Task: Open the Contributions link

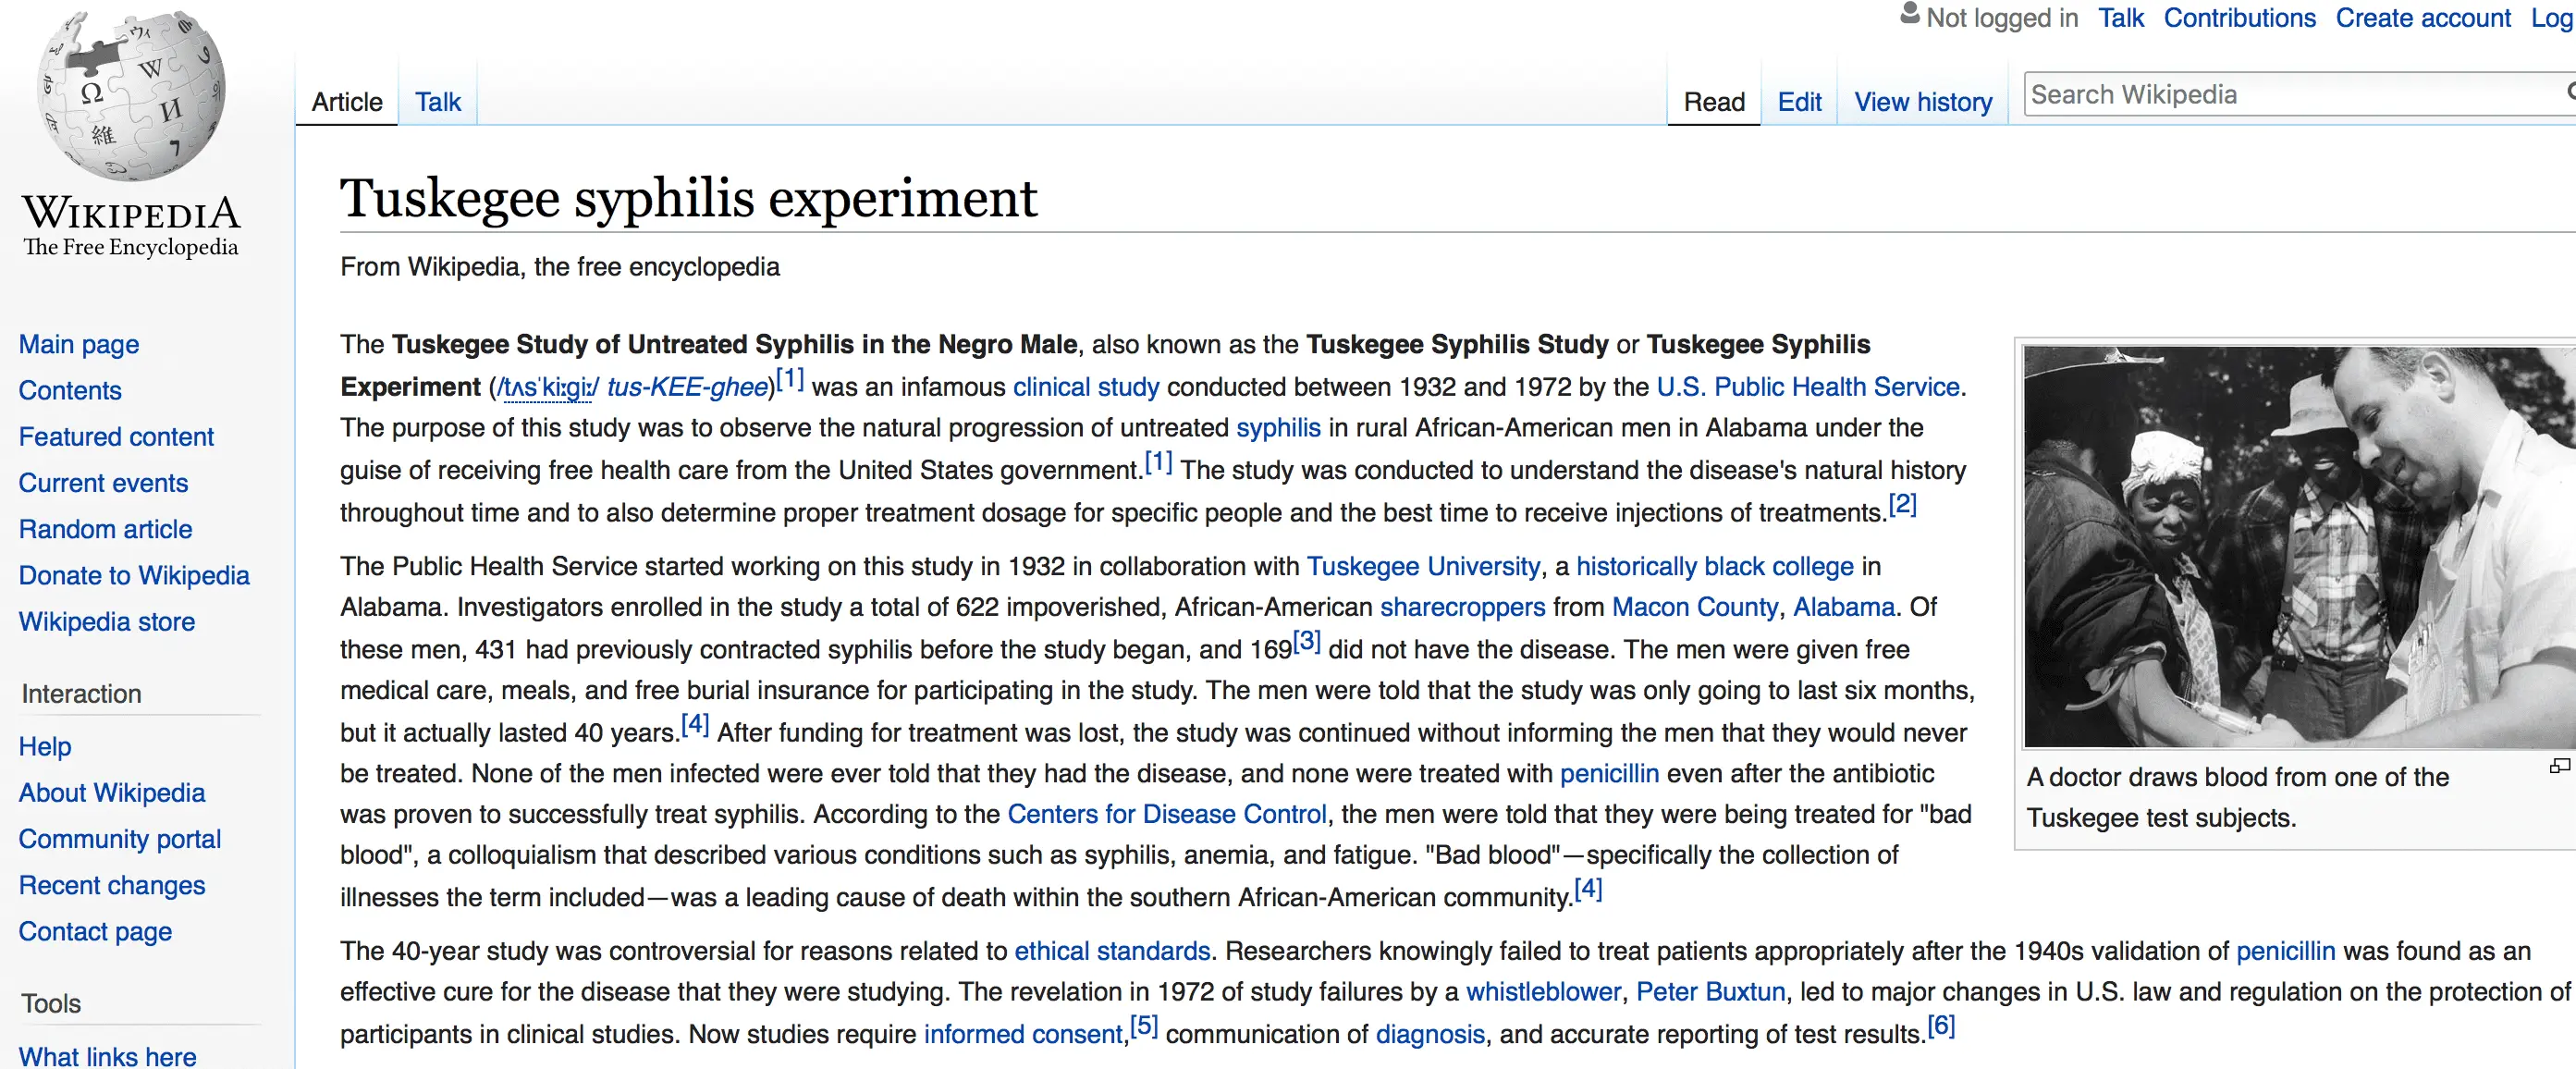Action: pos(2239,18)
